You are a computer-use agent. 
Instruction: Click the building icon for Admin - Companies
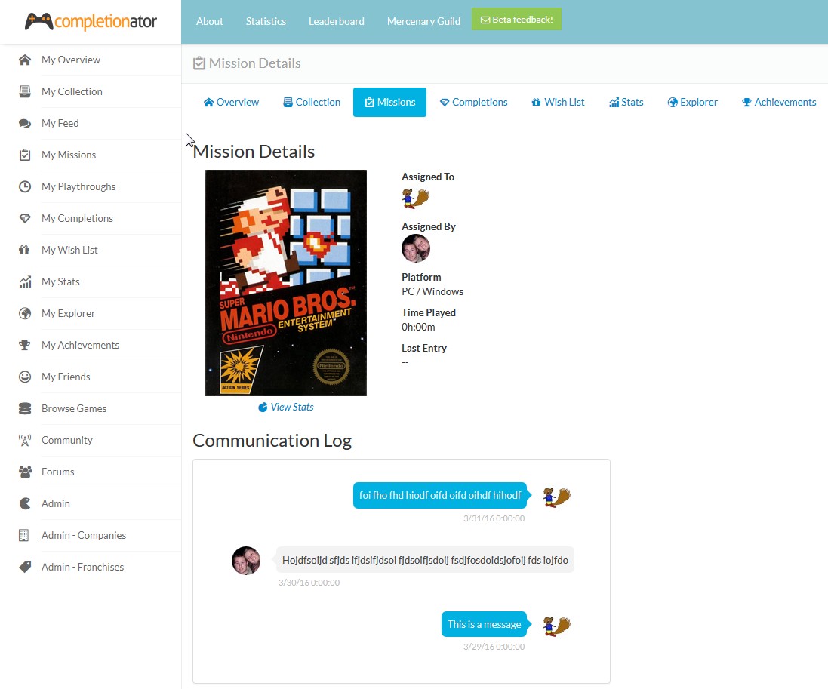tap(24, 535)
